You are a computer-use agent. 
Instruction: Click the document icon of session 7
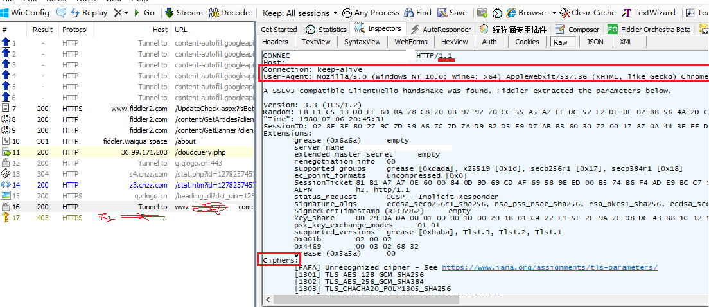[6, 108]
